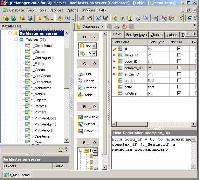Click inside the Field Description text area
This screenshot has height=180, width=199.
click(x=151, y=153)
